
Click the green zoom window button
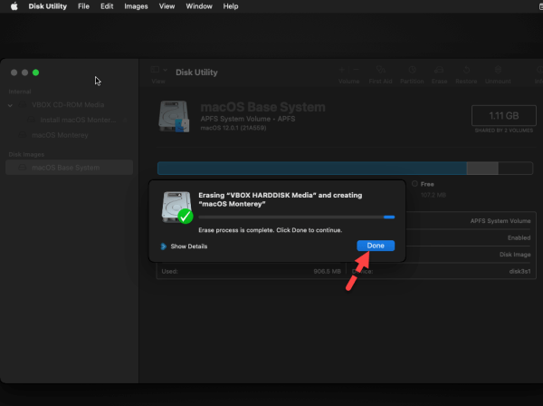(x=35, y=72)
